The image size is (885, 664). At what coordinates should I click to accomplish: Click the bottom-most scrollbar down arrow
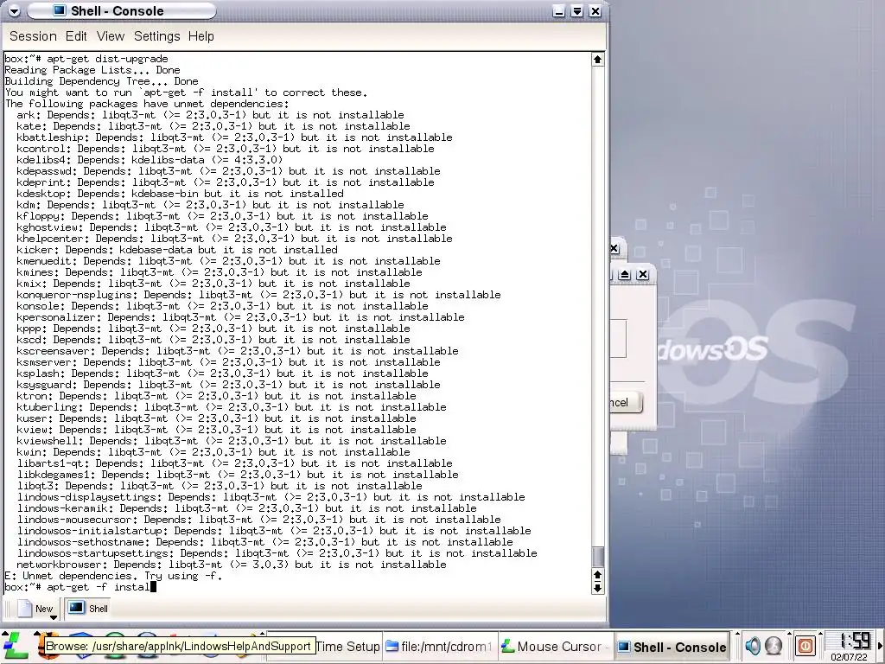coord(598,588)
